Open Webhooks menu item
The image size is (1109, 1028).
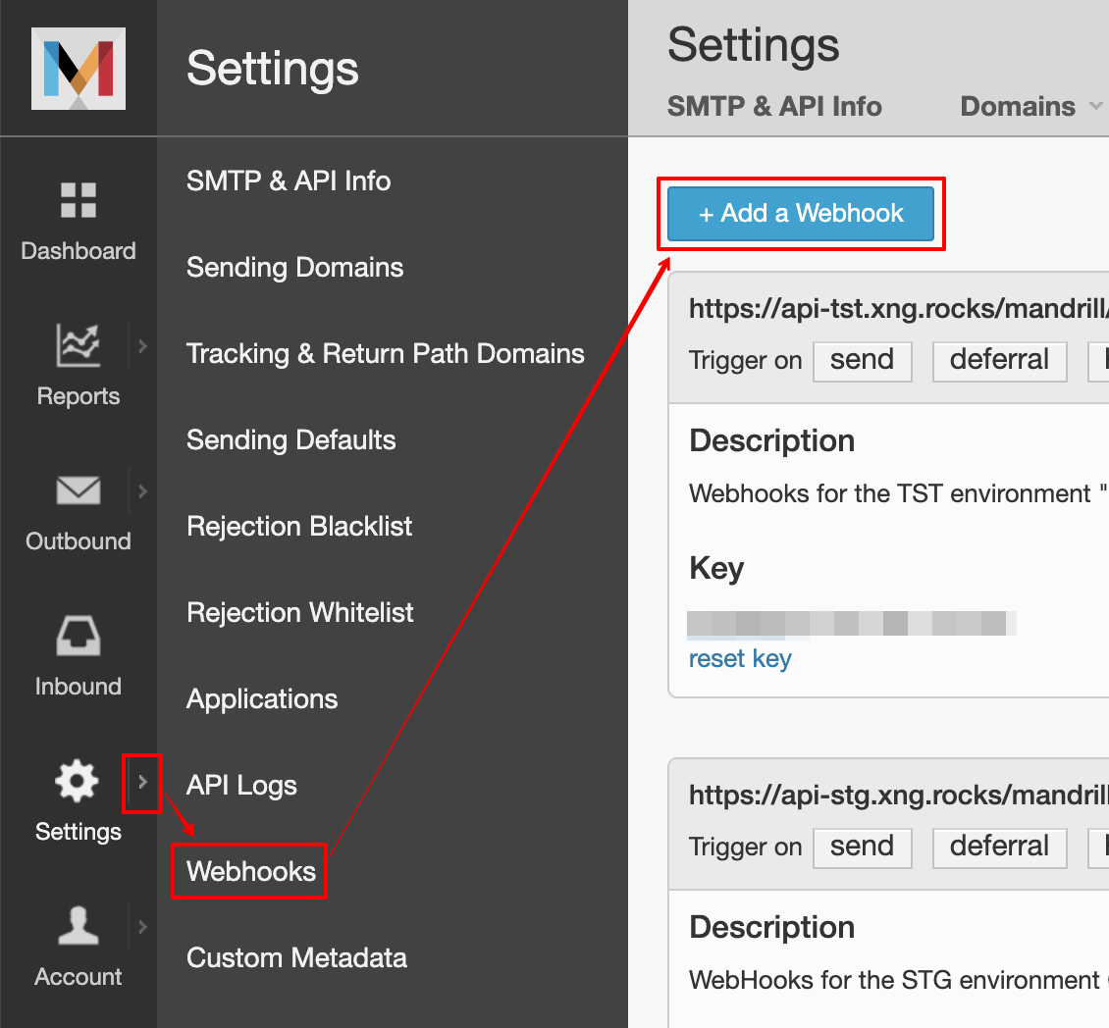coord(251,871)
